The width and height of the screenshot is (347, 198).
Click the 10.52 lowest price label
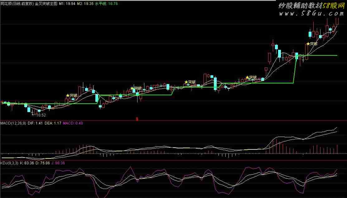click(x=40, y=115)
